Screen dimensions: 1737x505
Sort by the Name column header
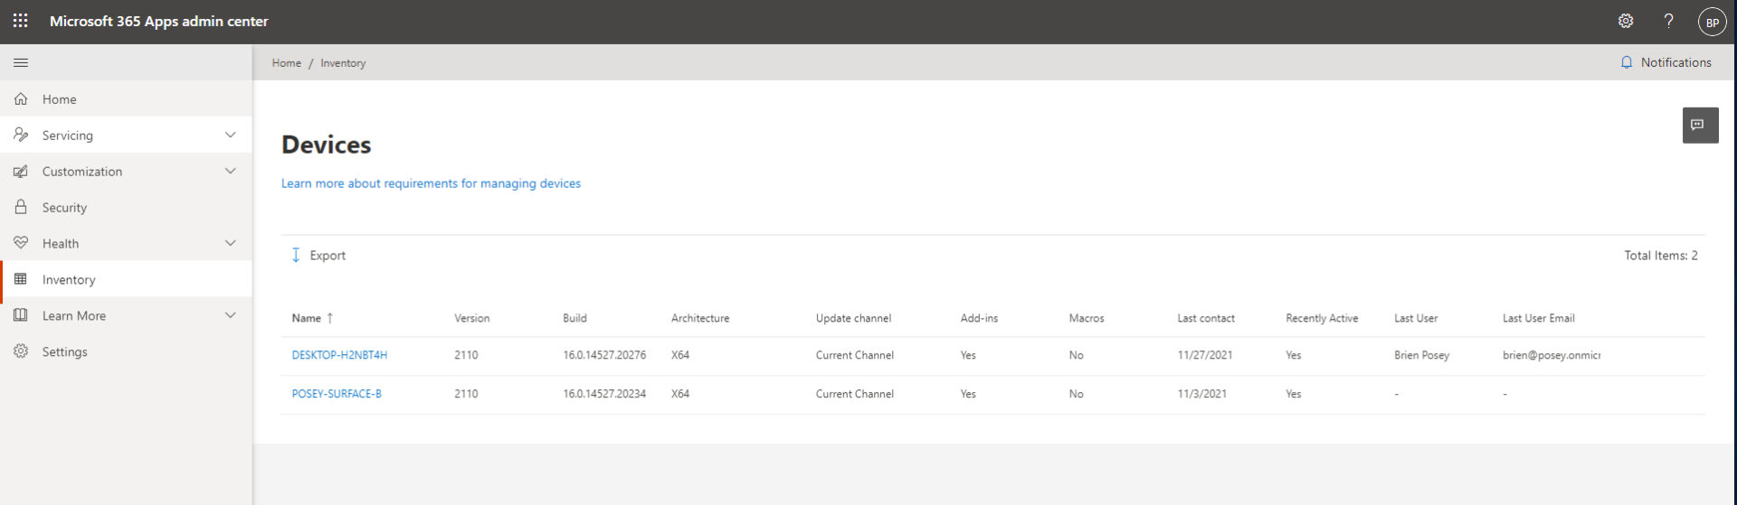tap(307, 318)
